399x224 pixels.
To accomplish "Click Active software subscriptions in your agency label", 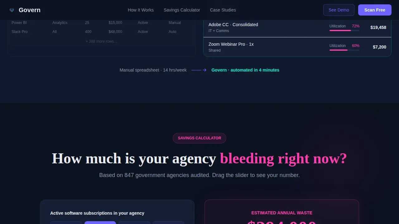I will [97, 213].
